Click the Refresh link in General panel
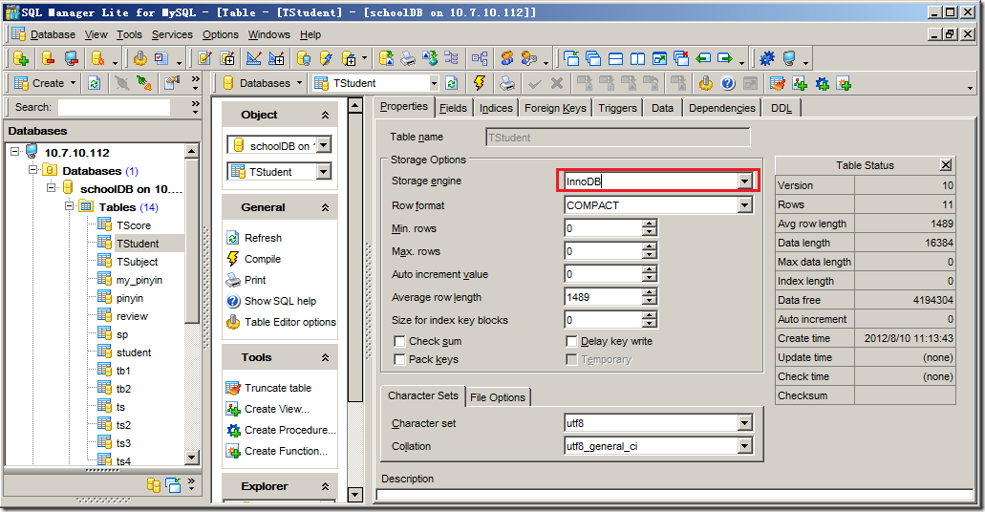 [263, 238]
